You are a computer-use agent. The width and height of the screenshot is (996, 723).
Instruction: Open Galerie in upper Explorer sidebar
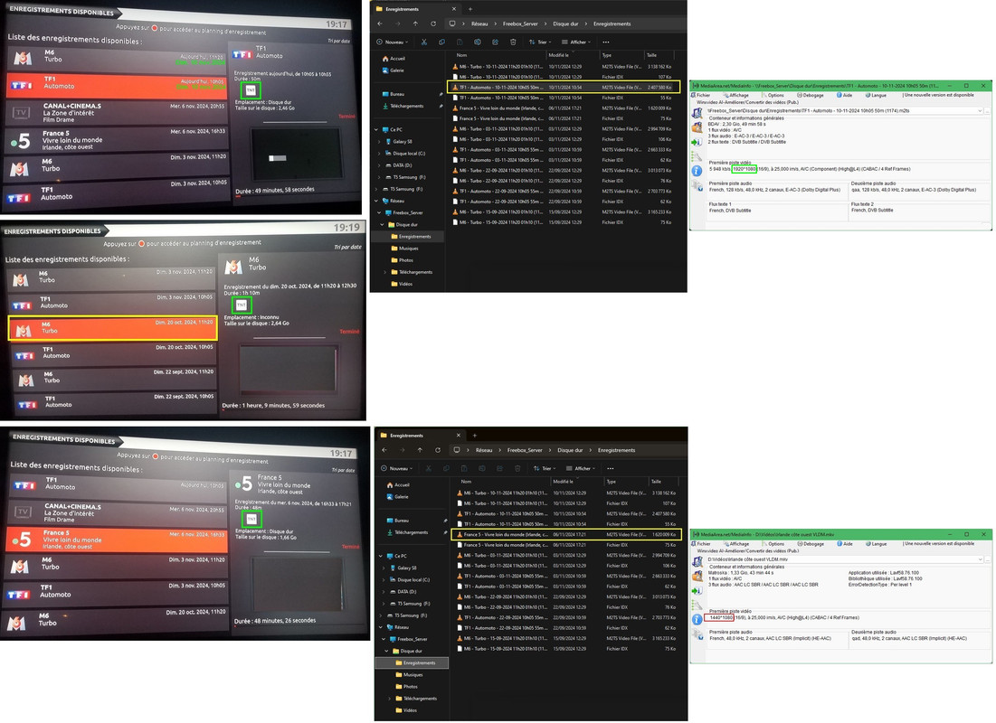point(394,70)
